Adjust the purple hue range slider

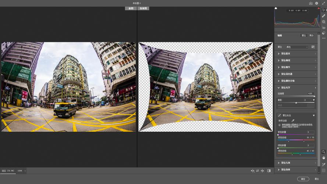tap(296, 140)
